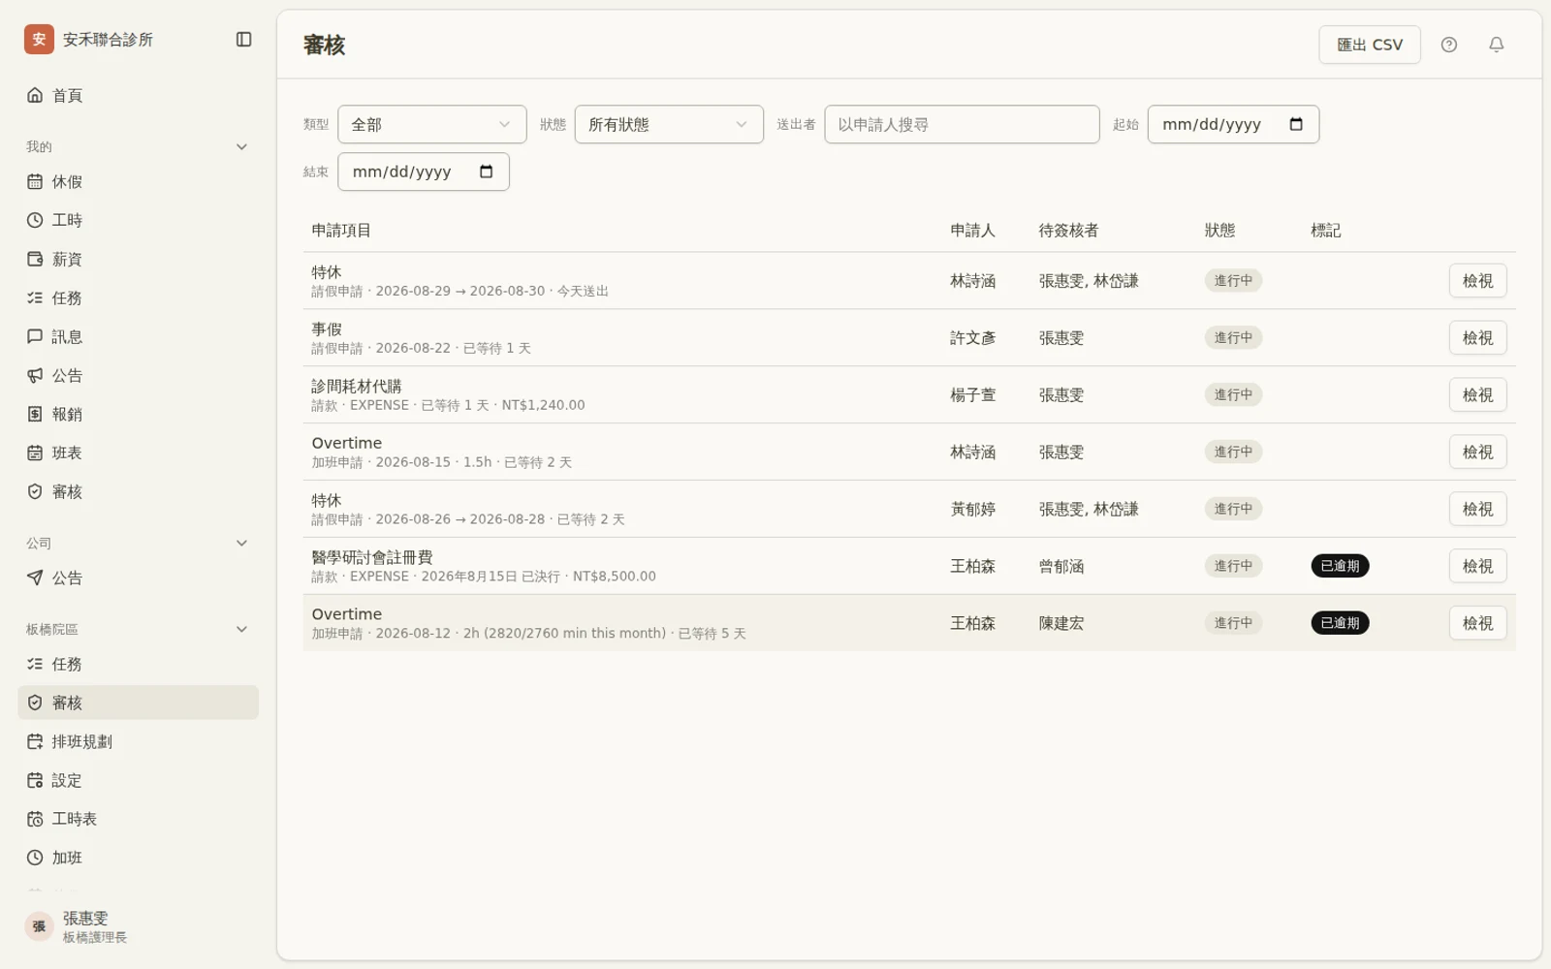1551x969 pixels.
Task: Open the notifications bell icon
Action: click(x=1496, y=45)
